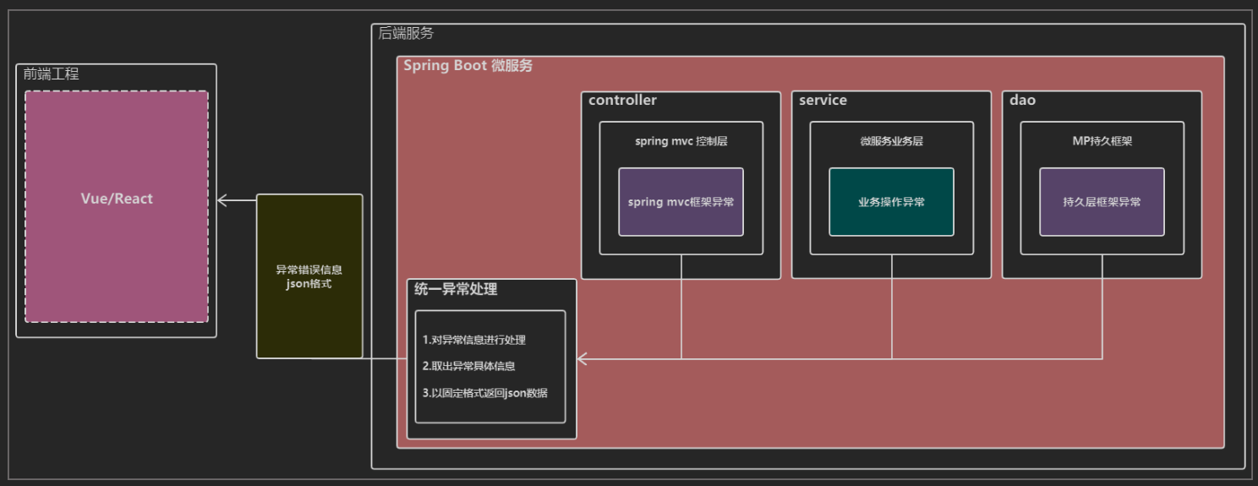The height and width of the screenshot is (486, 1258).
Task: Select the 前端工程 container title
Action: [x=52, y=74]
